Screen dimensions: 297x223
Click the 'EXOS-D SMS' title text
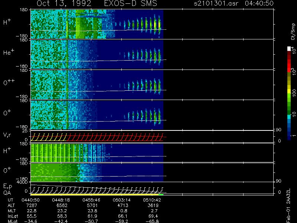[131, 3]
